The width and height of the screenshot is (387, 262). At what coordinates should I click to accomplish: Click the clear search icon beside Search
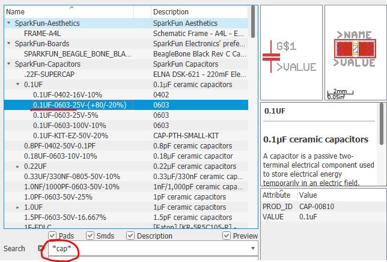(41, 248)
